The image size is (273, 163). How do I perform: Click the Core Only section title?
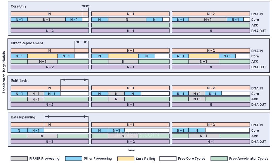click(18, 6)
